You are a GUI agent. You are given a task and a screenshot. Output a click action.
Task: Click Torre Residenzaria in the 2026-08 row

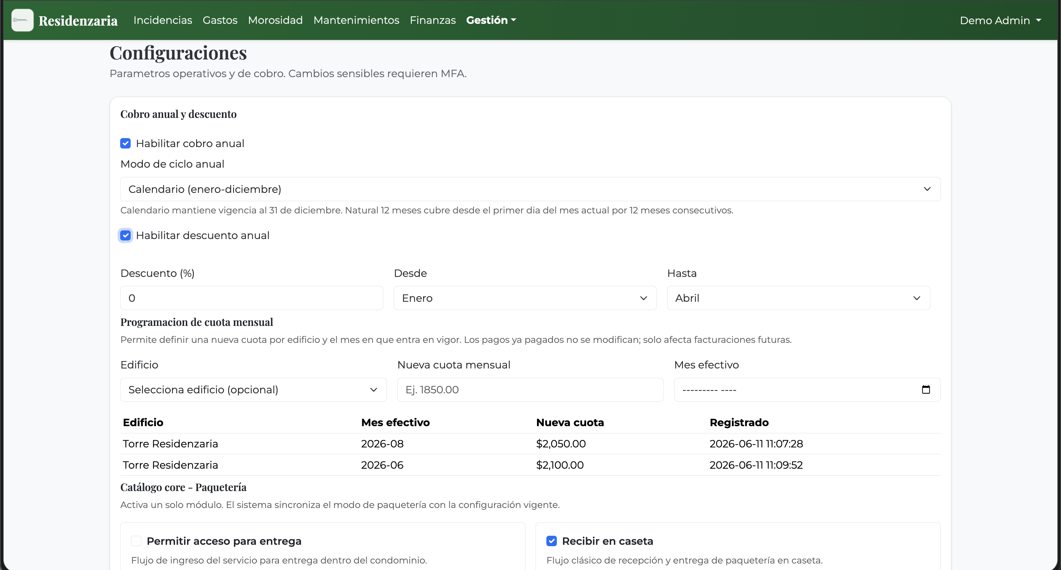pyautogui.click(x=170, y=444)
